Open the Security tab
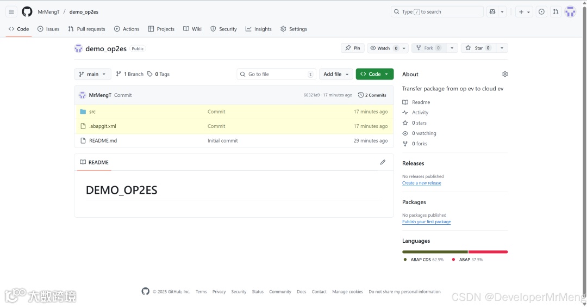Image resolution: width=587 pixels, height=307 pixels. 223,29
